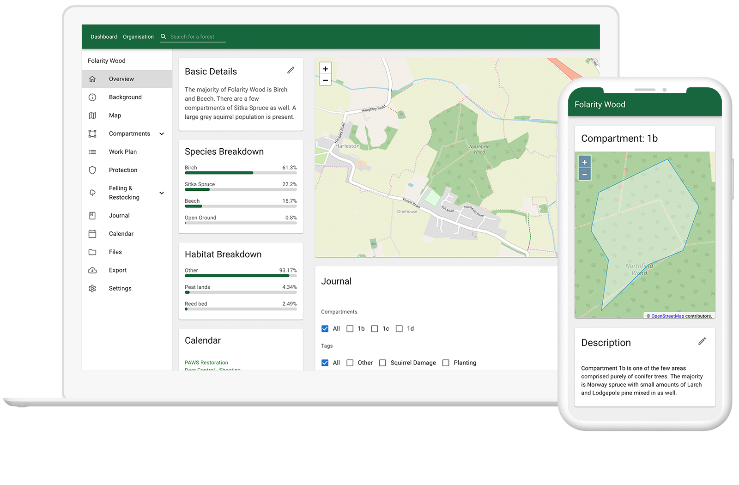Click the Export cloud icon
Screen dimensions: 739x485
[92, 270]
